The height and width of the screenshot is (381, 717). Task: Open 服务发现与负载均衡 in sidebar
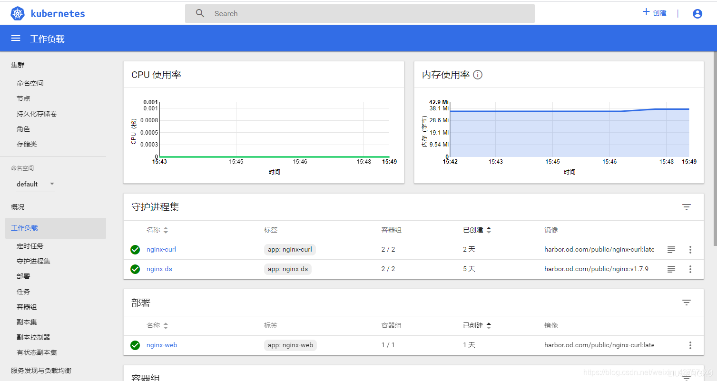(x=41, y=371)
